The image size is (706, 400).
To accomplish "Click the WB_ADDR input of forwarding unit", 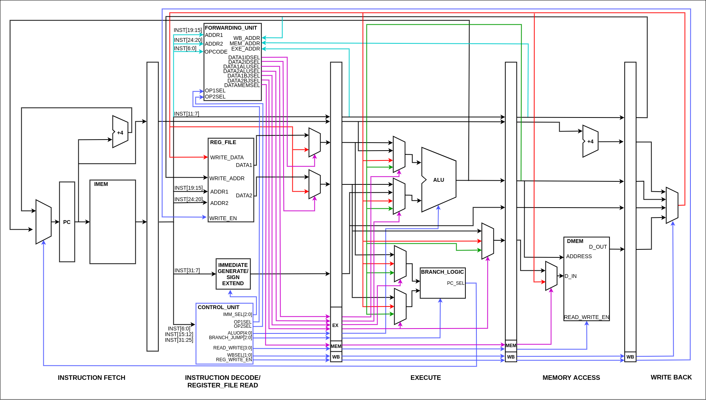I will [247, 38].
